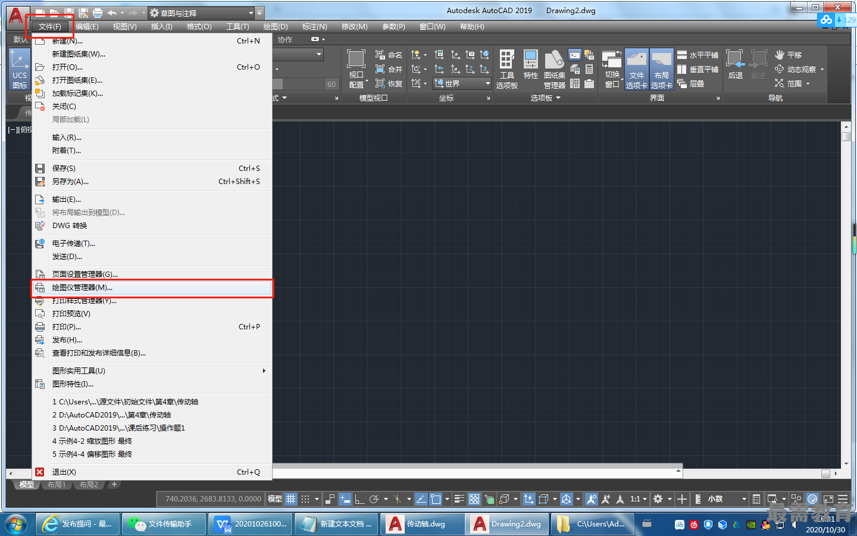Click the UCS icon button on the ribbon
Image resolution: width=857 pixels, height=536 pixels.
point(20,69)
